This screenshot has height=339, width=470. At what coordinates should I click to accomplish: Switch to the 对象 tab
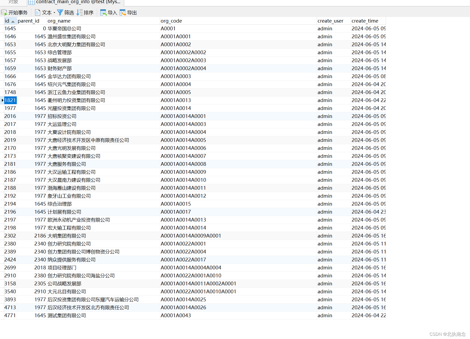click(x=13, y=2)
